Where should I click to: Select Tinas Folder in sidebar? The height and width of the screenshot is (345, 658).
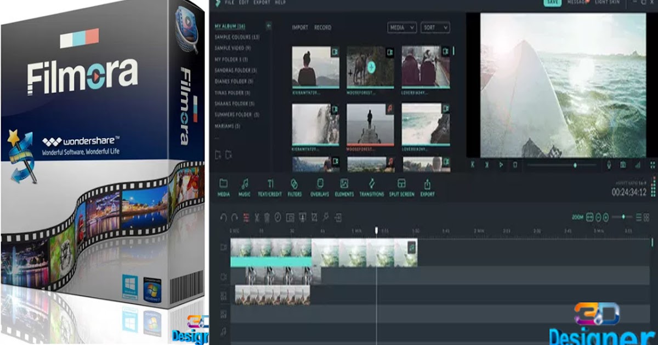[x=234, y=93]
